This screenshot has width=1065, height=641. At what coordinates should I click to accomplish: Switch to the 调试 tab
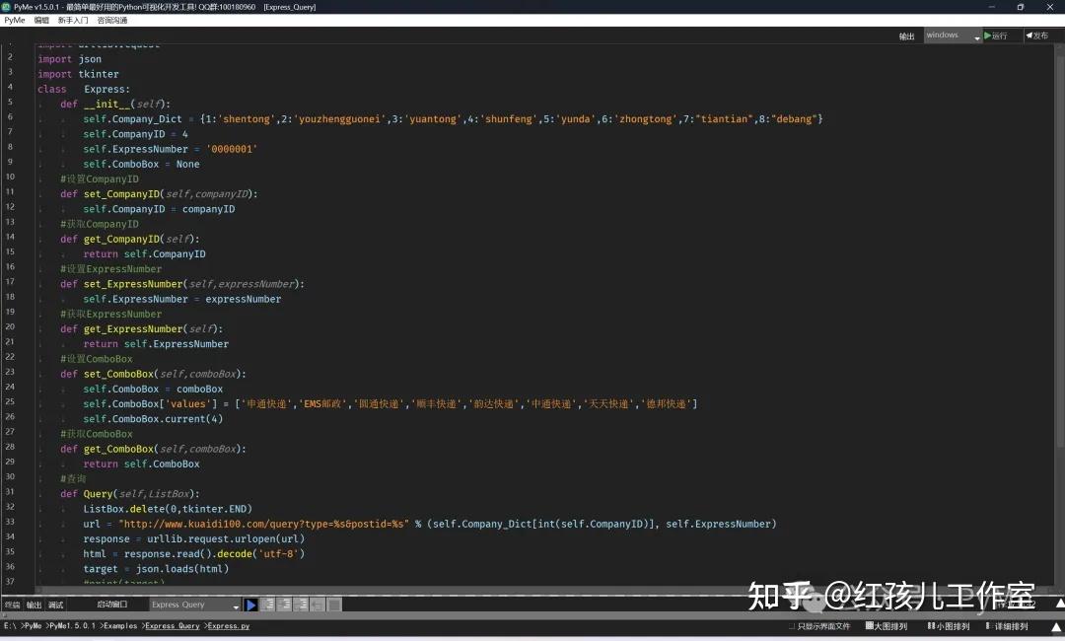point(54,605)
